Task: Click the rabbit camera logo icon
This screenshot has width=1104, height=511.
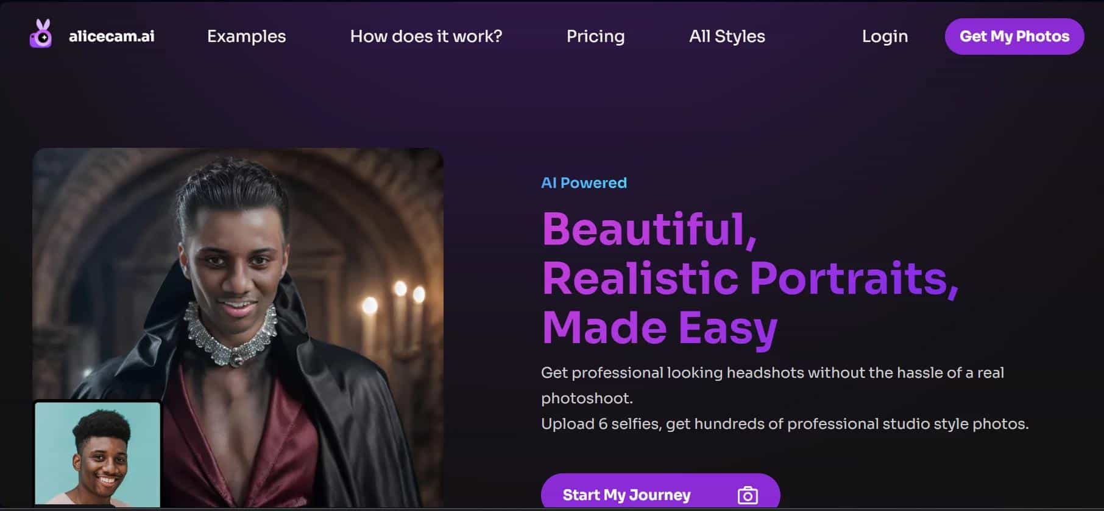Action: click(x=41, y=33)
